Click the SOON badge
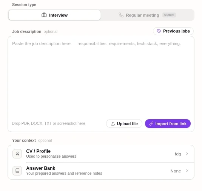This screenshot has width=202, height=191. (x=169, y=15)
